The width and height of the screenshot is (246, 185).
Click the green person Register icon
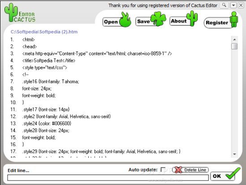pyautogui.click(x=234, y=20)
